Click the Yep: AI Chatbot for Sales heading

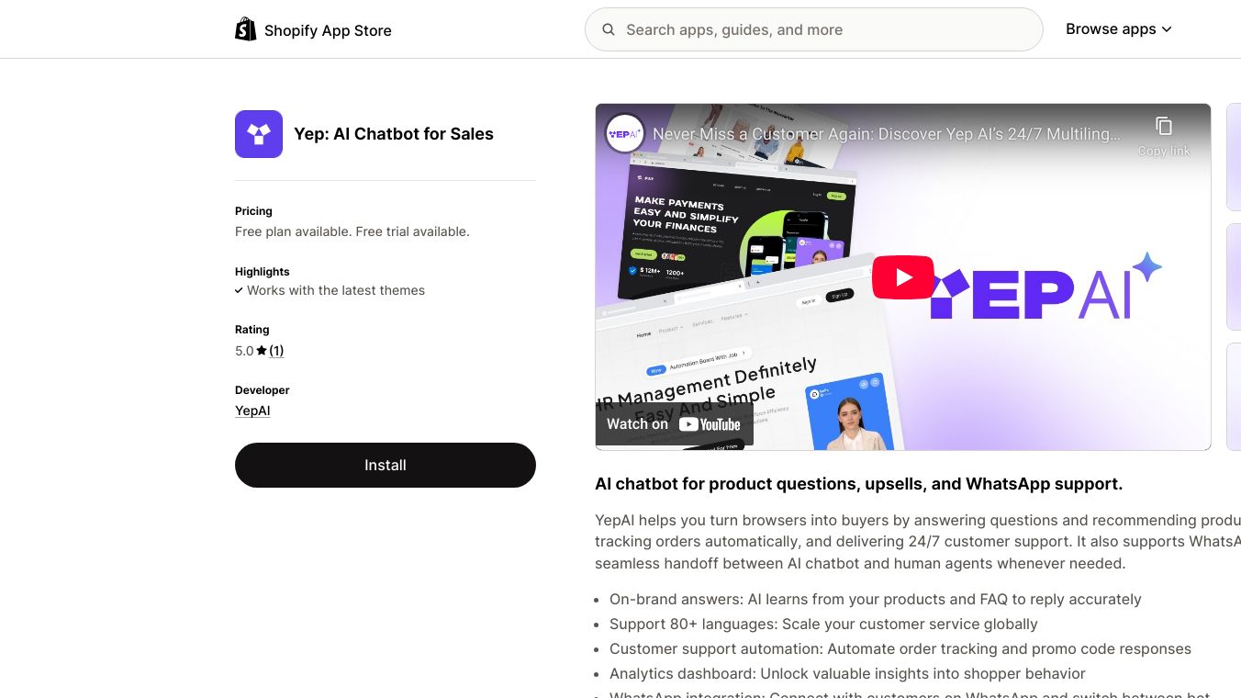click(x=394, y=134)
